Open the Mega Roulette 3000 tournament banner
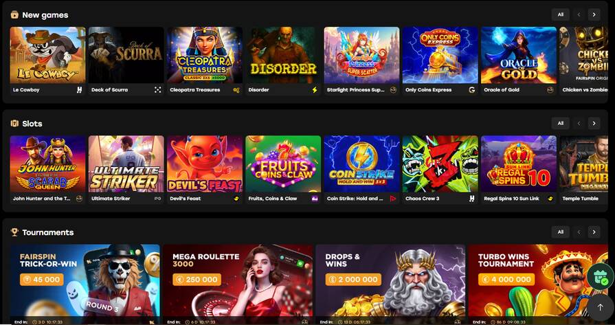This screenshot has width=615, height=325. pos(238,281)
